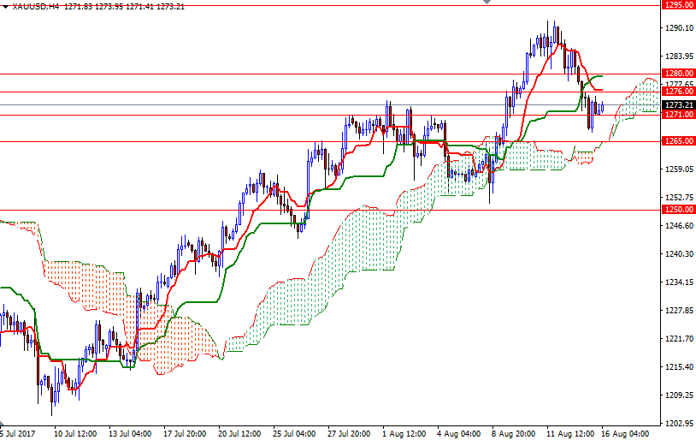696x440 pixels.
Task: Click the 1252.75 price scale value
Action: point(679,198)
